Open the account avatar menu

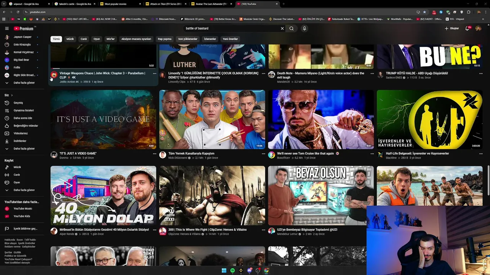(478, 28)
